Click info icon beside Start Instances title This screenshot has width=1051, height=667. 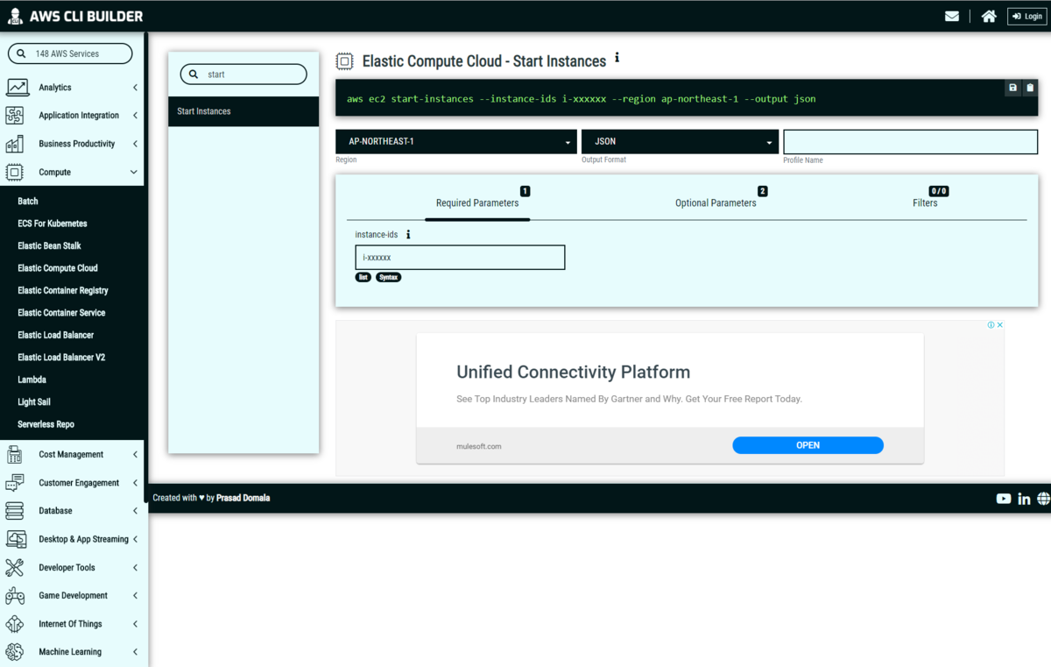[x=617, y=58]
